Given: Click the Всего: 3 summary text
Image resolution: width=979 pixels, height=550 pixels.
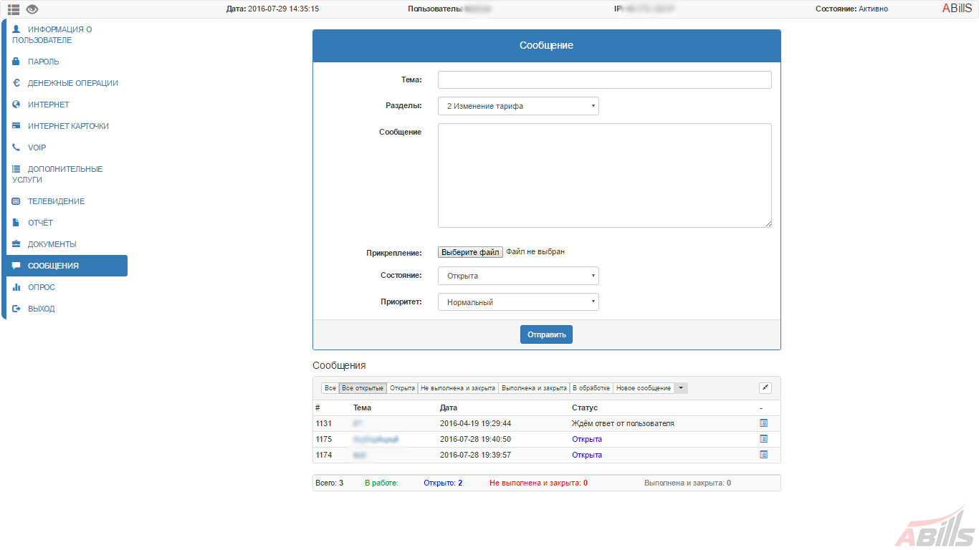Looking at the screenshot, I should [x=329, y=483].
